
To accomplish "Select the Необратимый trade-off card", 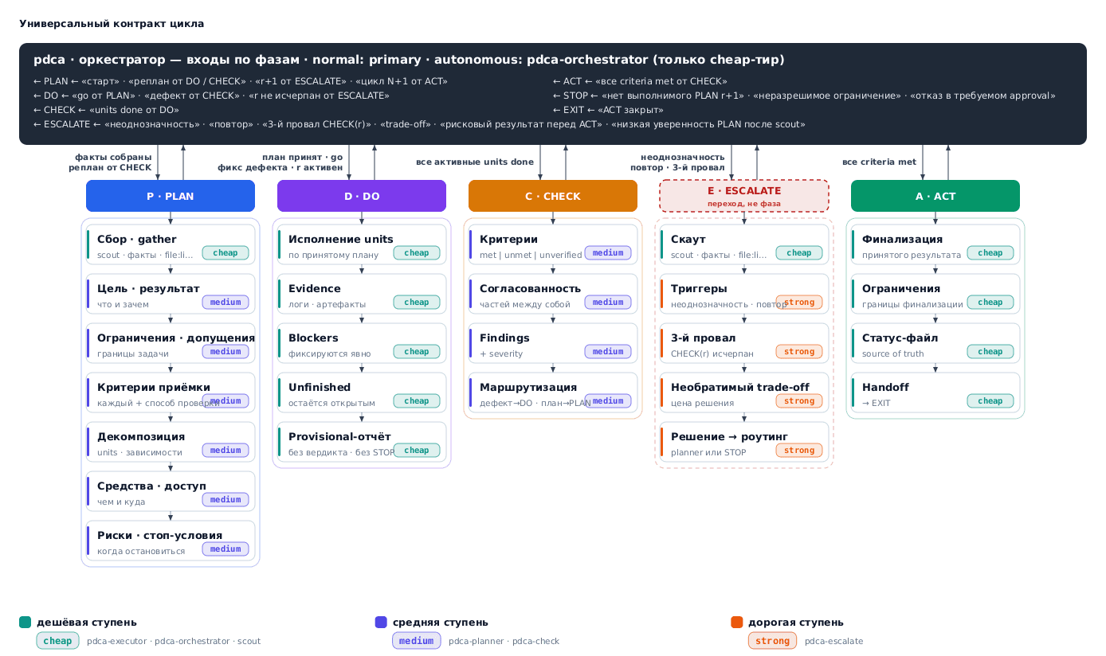I will pos(744,392).
